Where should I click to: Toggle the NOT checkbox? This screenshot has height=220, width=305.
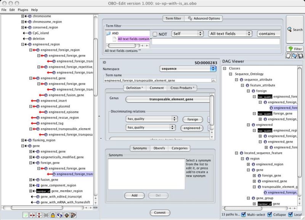click(155, 34)
